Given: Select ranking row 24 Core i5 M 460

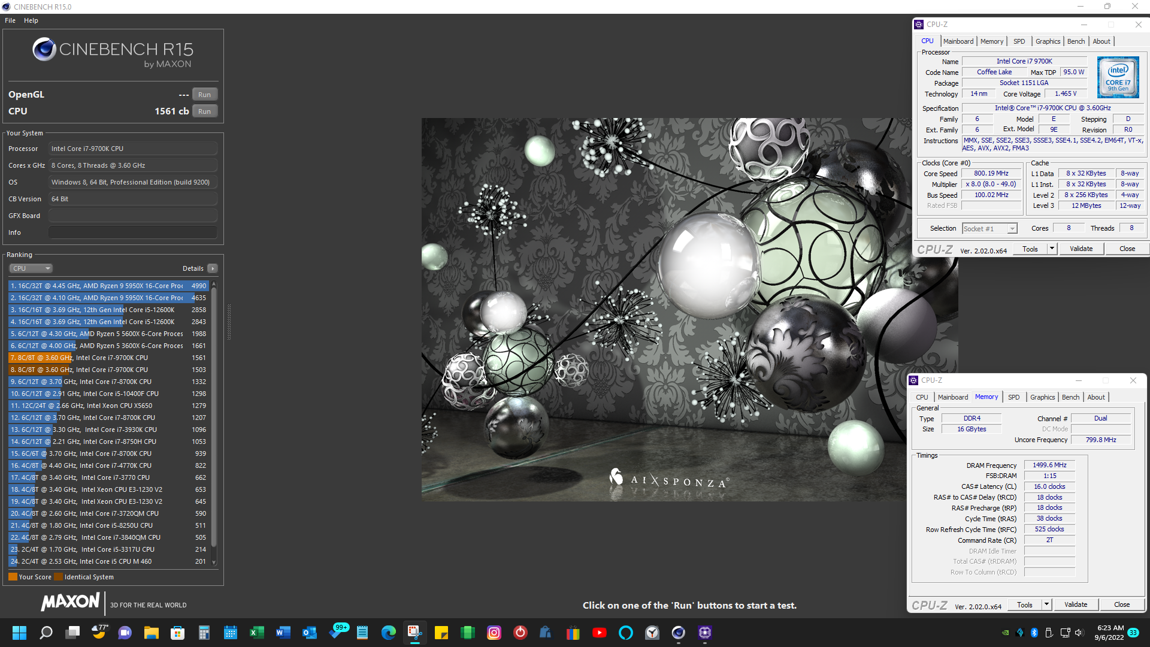Looking at the screenshot, I should point(108,561).
